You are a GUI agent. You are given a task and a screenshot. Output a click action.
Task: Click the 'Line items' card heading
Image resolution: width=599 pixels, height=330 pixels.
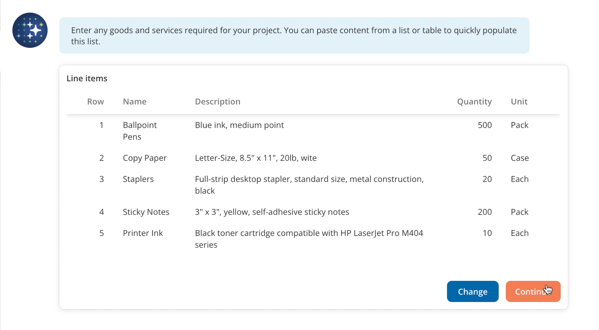click(x=87, y=78)
